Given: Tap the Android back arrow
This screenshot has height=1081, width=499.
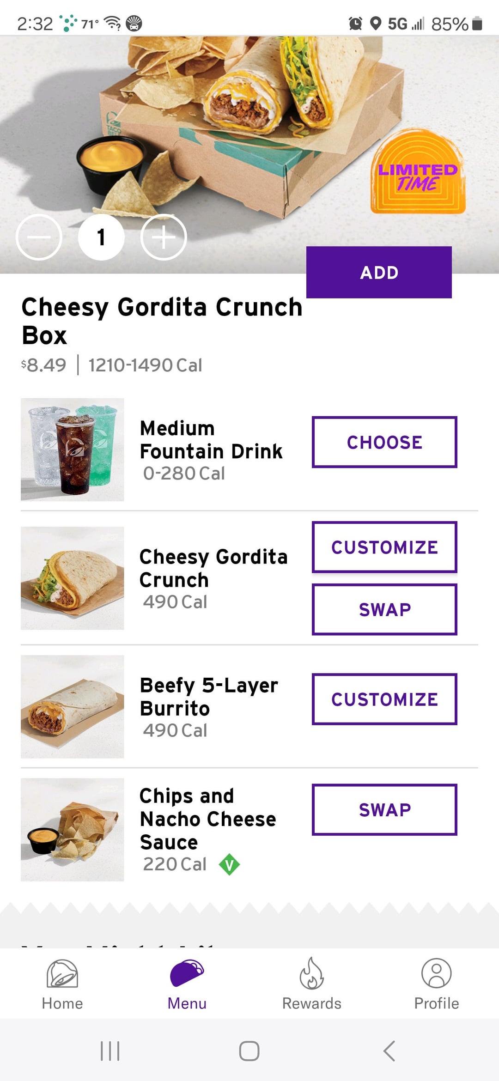Looking at the screenshot, I should [x=389, y=1051].
